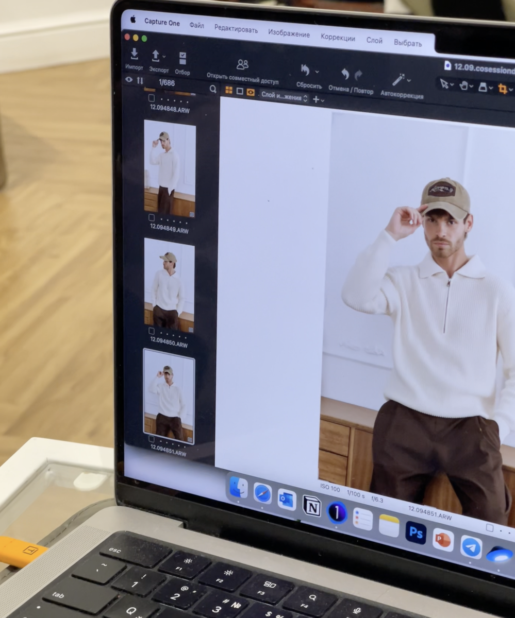The image size is (515, 618).
Task: Click the Сбросить reset arrow icon
Action: pyautogui.click(x=305, y=70)
